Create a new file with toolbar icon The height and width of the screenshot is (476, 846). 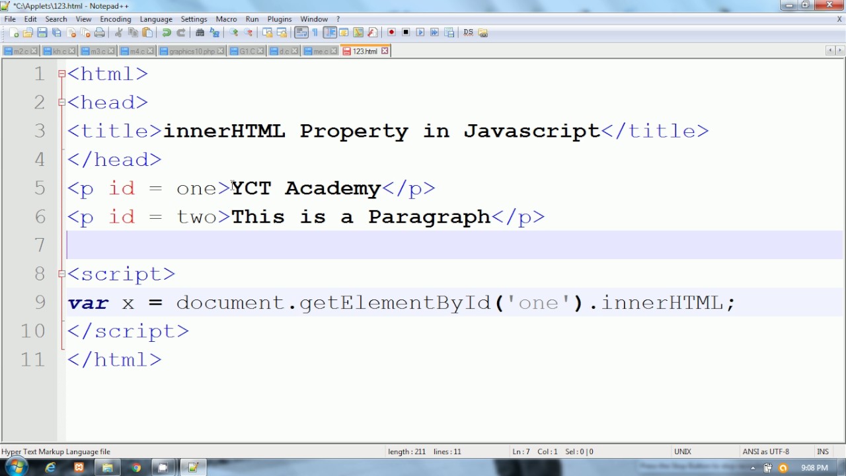point(14,32)
